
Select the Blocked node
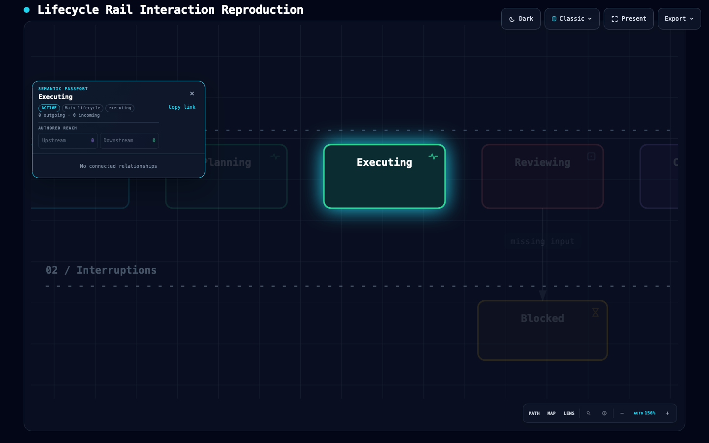(543, 330)
